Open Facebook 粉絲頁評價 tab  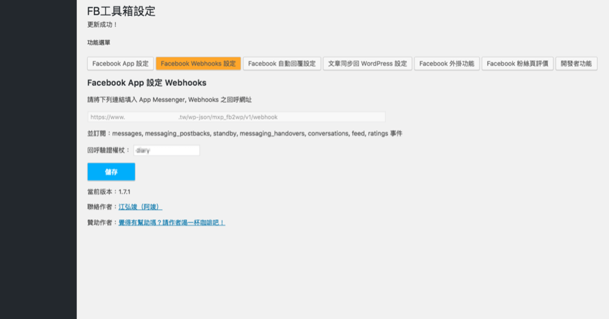click(517, 64)
